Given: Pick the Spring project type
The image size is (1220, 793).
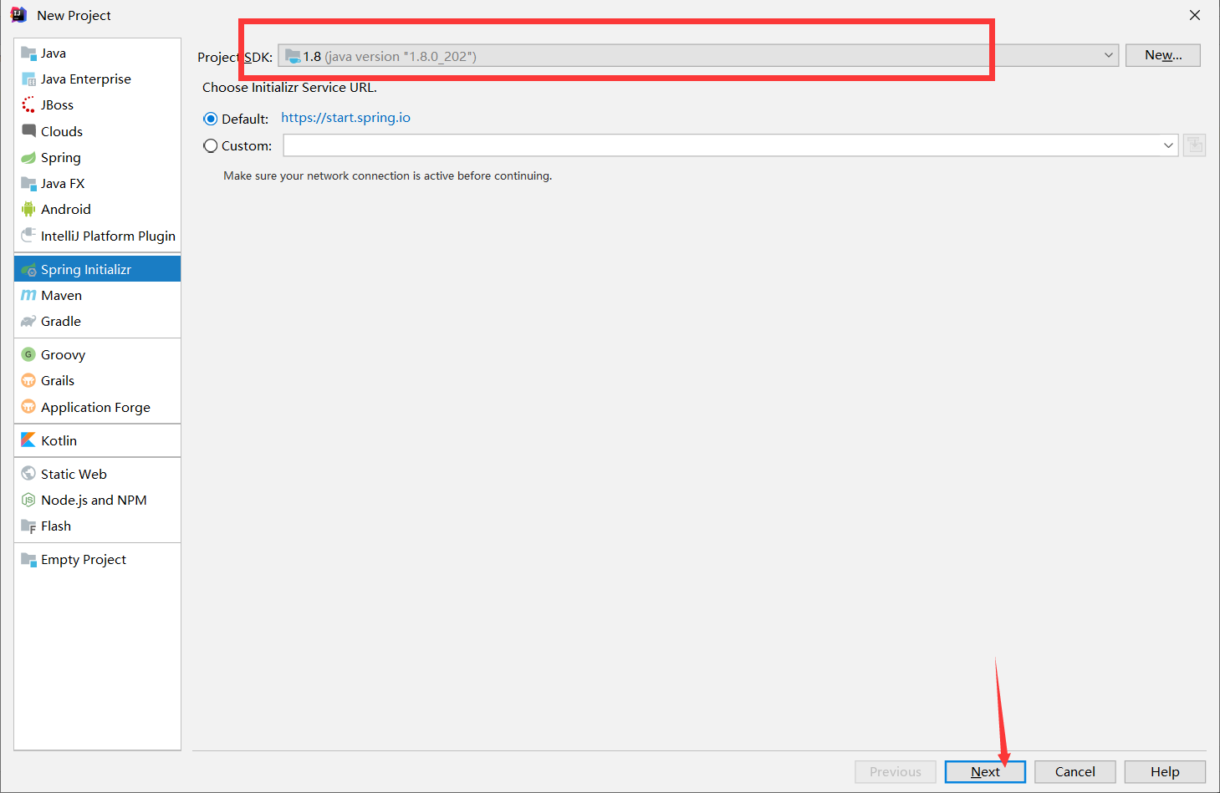Looking at the screenshot, I should 97,158.
